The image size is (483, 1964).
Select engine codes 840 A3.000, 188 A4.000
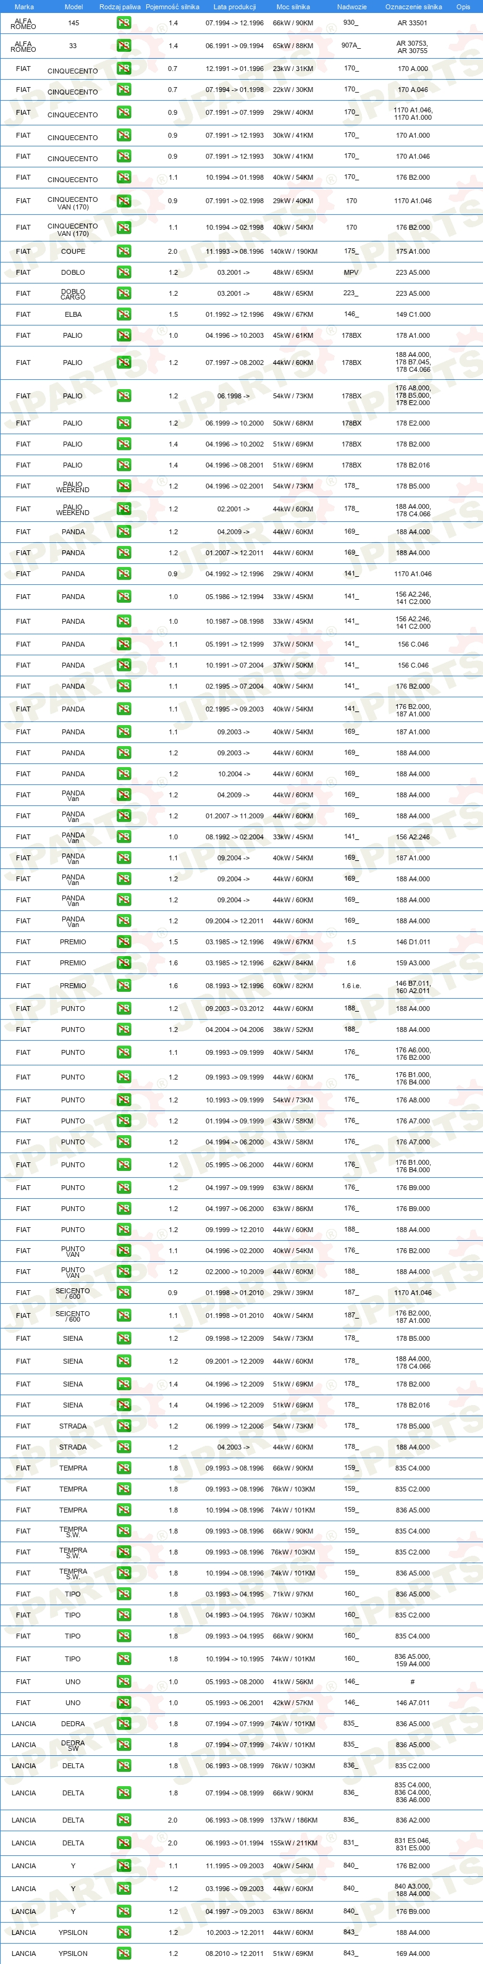point(413,1890)
